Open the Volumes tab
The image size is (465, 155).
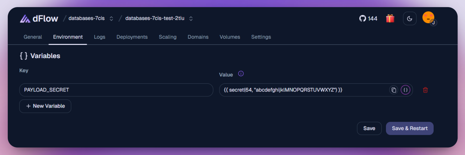coord(230,37)
